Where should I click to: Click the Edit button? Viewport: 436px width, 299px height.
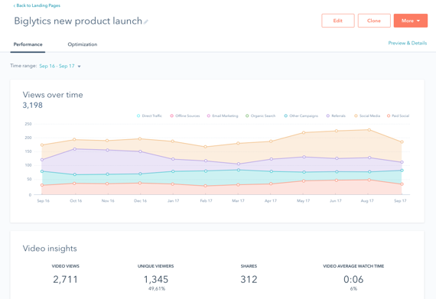click(338, 21)
